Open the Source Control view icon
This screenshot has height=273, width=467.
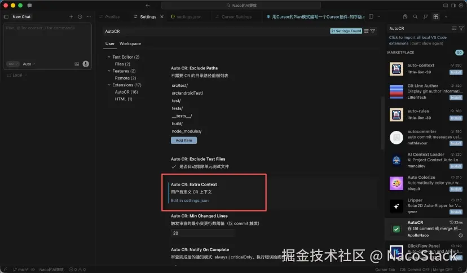[425, 17]
